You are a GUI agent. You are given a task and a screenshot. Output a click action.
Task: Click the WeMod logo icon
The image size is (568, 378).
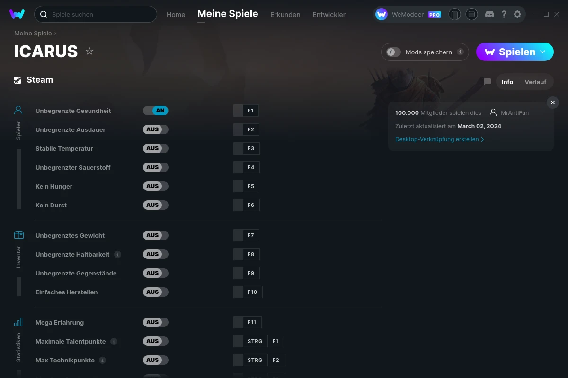pyautogui.click(x=17, y=14)
